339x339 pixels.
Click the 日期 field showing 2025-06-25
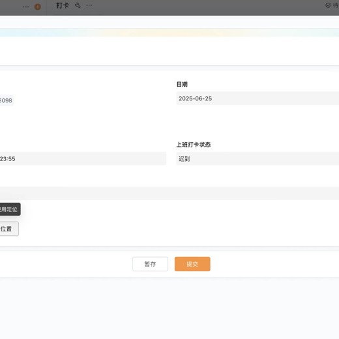tap(258, 98)
